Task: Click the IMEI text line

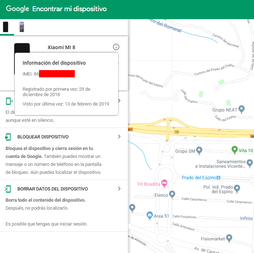Action: click(x=49, y=74)
